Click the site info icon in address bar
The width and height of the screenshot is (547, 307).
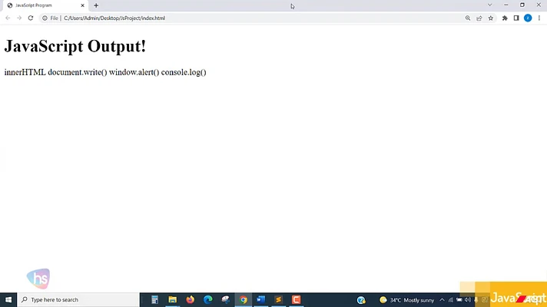coord(45,18)
